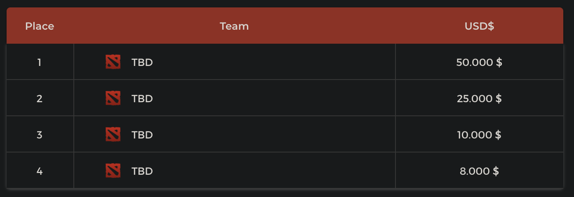Click the Team column header

coord(234,26)
